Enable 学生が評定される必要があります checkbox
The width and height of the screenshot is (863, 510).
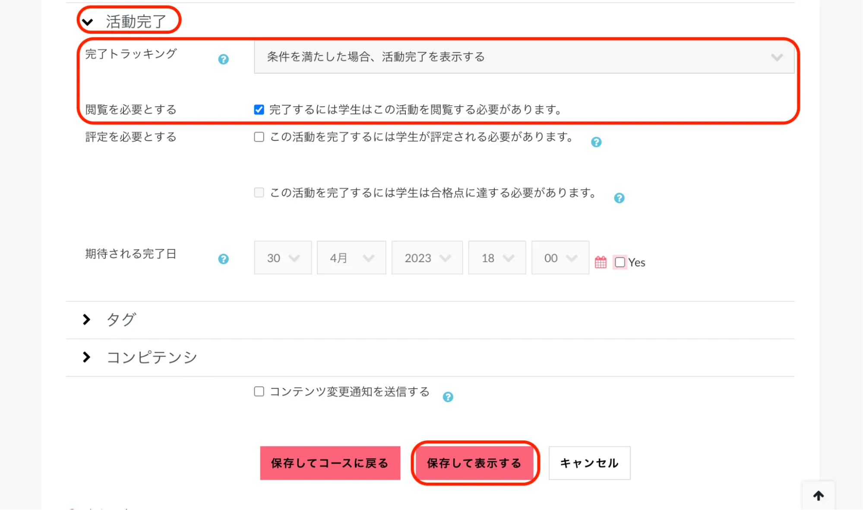[x=259, y=137]
